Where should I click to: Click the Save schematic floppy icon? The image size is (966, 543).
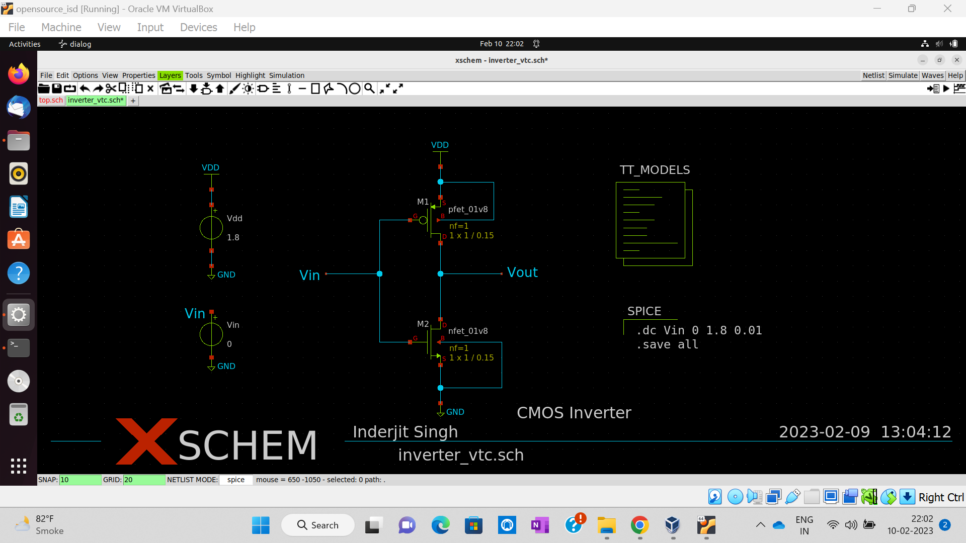pos(57,89)
